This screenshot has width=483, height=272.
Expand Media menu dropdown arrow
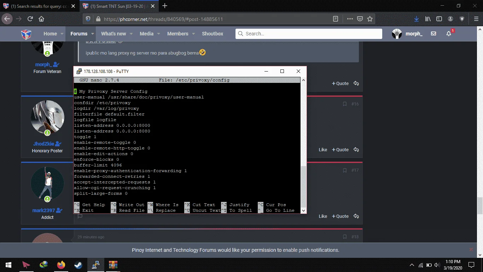158,34
